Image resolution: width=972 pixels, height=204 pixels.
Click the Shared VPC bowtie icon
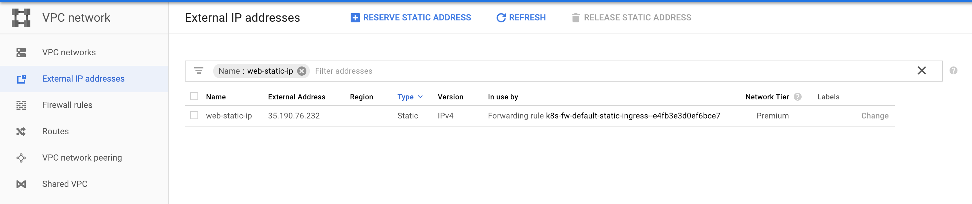coord(21,185)
